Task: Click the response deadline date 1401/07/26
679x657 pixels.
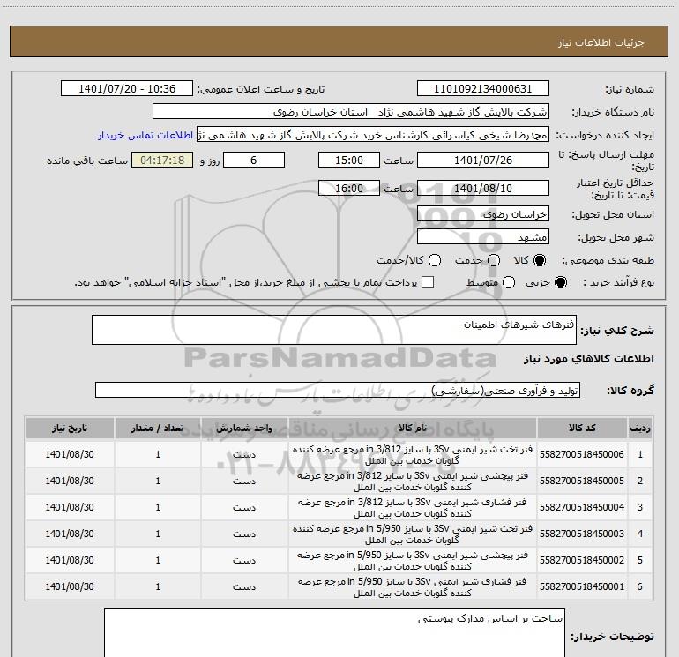Action: tap(483, 160)
